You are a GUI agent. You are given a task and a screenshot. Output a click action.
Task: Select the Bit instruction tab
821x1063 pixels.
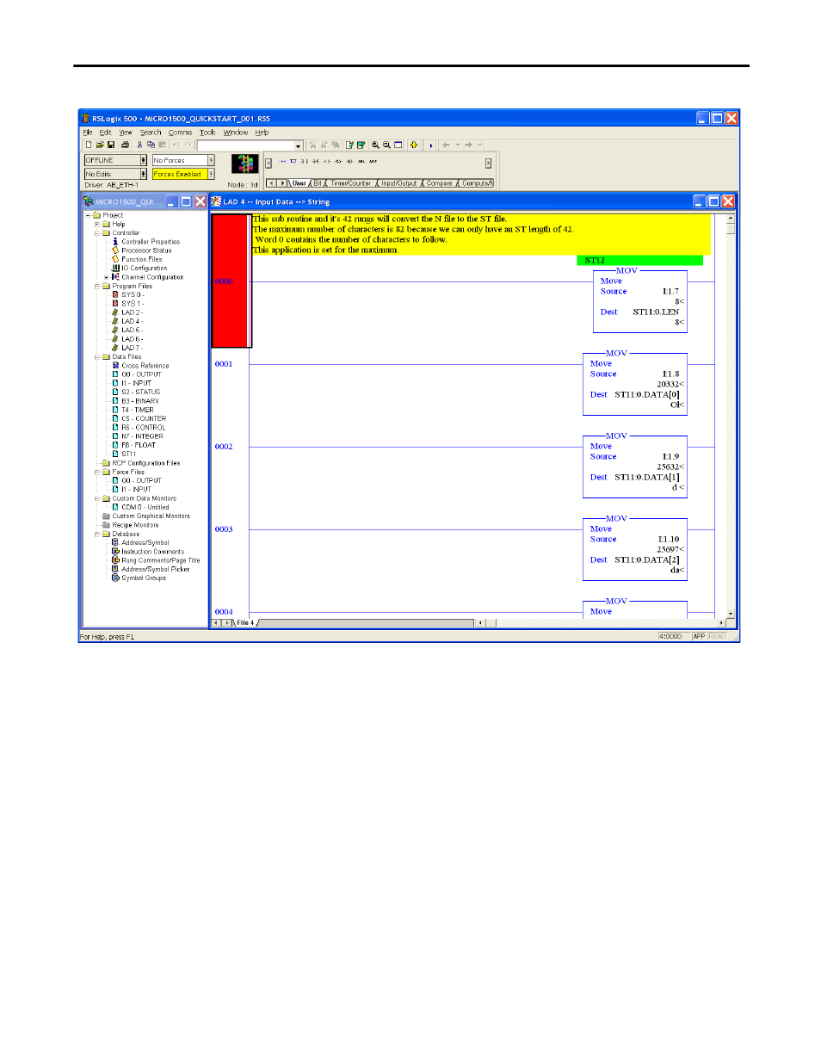pos(318,183)
